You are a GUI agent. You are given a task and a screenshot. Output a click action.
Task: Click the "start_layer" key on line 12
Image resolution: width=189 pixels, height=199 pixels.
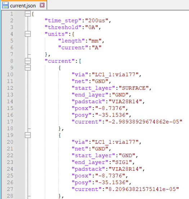(x=93, y=88)
